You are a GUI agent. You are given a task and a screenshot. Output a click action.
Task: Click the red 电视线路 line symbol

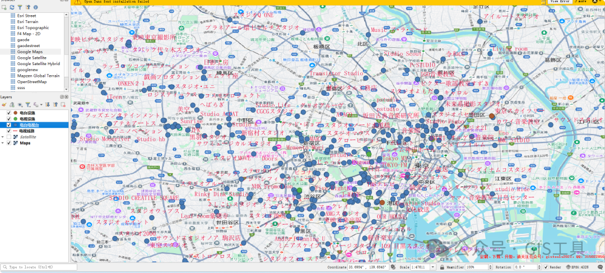pyautogui.click(x=15, y=131)
